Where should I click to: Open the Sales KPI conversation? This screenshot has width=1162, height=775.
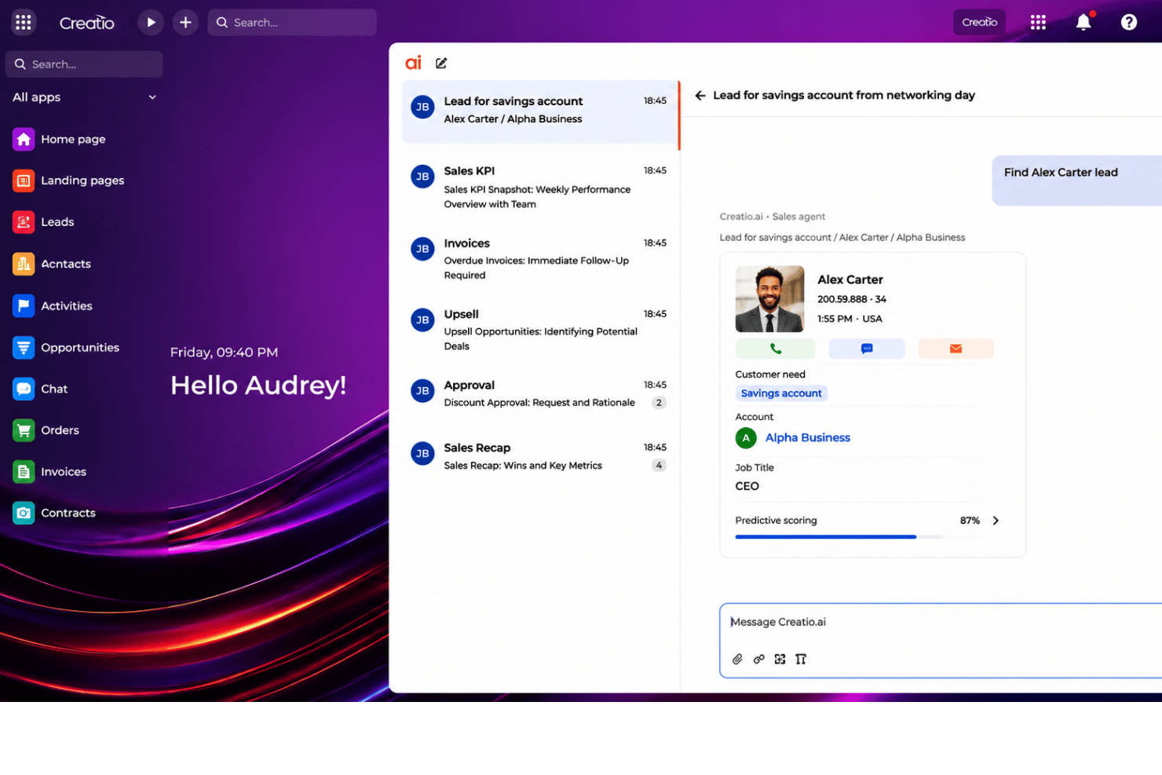coord(540,187)
